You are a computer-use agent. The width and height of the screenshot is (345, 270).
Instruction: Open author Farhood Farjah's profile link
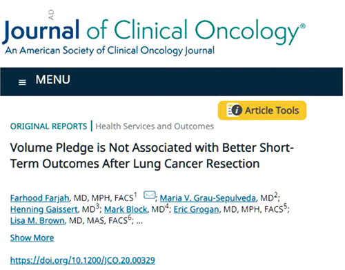click(39, 198)
